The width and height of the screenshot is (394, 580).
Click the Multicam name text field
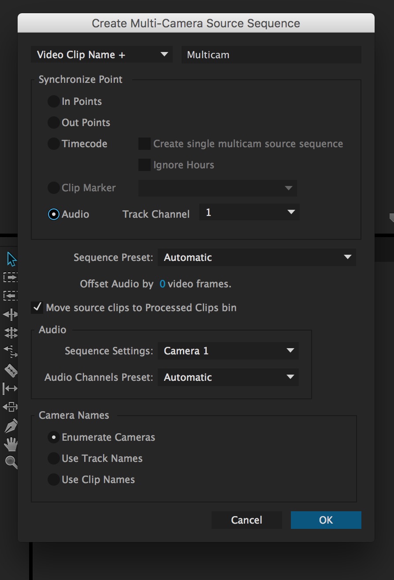click(x=271, y=55)
